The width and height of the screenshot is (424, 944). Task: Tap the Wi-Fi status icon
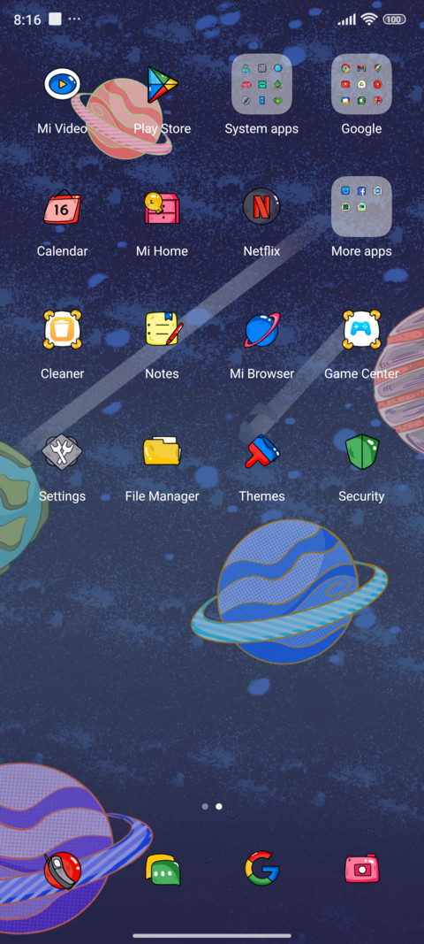(368, 19)
